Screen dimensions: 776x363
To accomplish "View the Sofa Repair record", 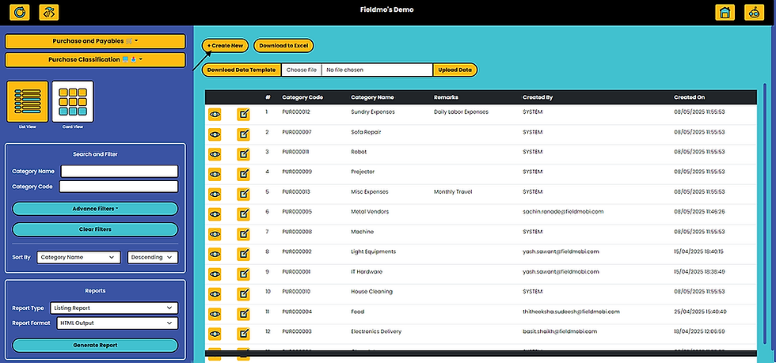I will 215,134.
